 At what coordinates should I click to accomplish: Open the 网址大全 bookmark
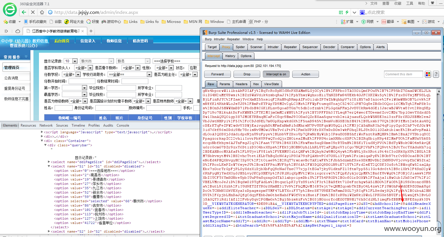74,22
